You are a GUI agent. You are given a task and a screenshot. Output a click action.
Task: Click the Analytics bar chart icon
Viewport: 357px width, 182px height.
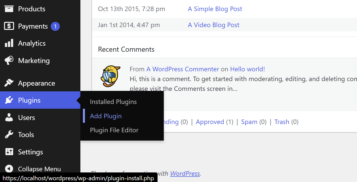9,43
